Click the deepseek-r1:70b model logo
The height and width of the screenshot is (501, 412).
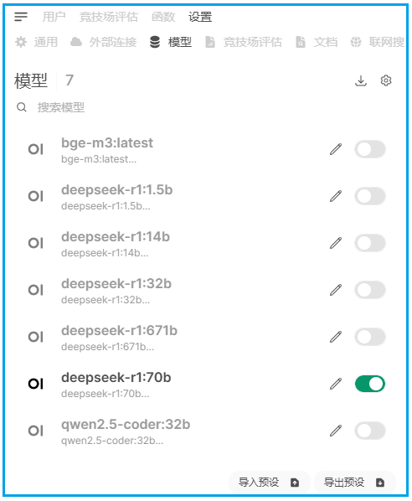[35, 384]
